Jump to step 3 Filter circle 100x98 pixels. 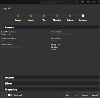pyautogui.click(x=44, y=16)
